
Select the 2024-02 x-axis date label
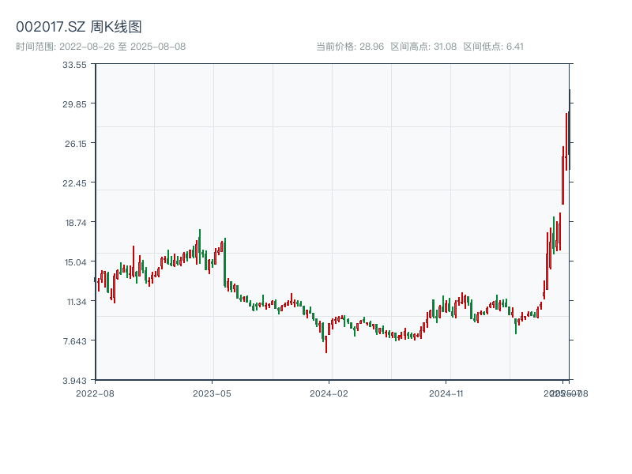click(x=329, y=393)
